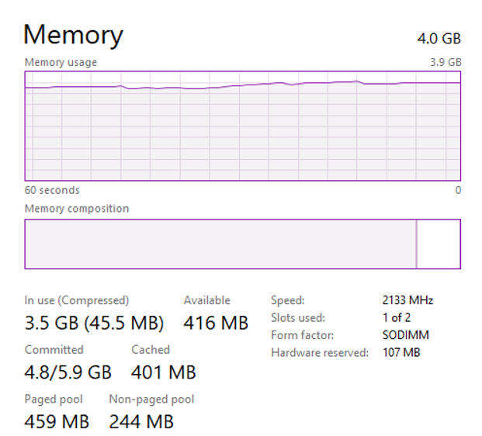Click the Paged pool 459 MB value
The width and height of the screenshot is (482, 436).
[x=57, y=422]
